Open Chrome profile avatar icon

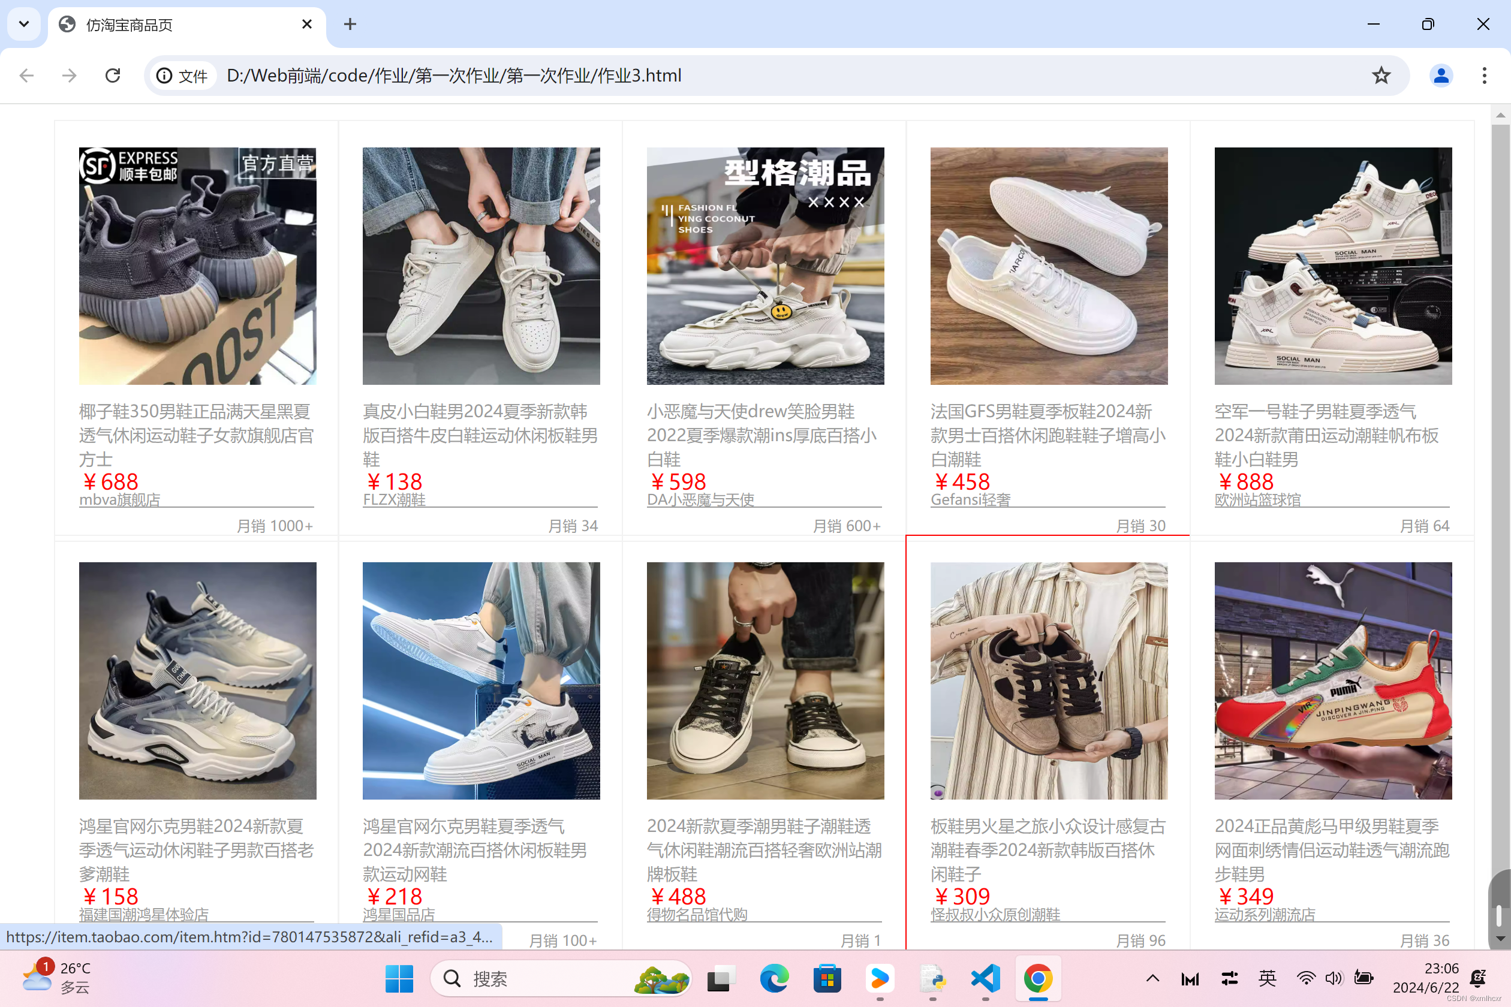coord(1441,76)
